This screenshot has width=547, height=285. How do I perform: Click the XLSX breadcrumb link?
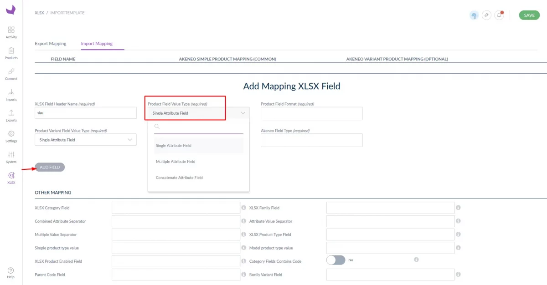tap(39, 13)
